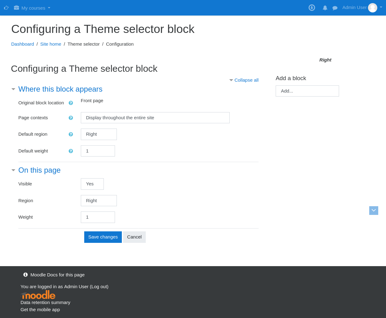The image size is (386, 318).
Task: Click Get the mobile app link
Action: point(40,310)
